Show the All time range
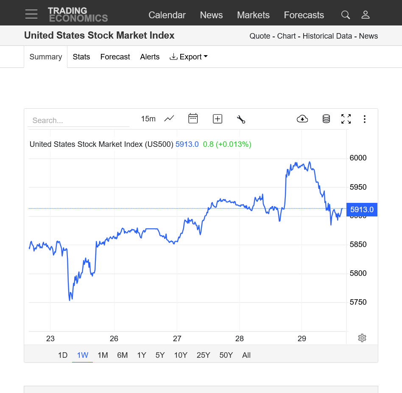Viewport: 402px width, 393px height. (x=246, y=355)
